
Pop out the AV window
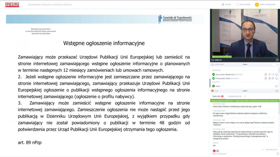point(277,60)
